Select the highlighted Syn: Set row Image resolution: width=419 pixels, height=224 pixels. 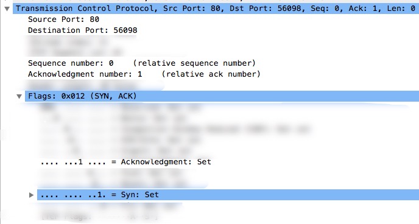[x=228, y=195]
